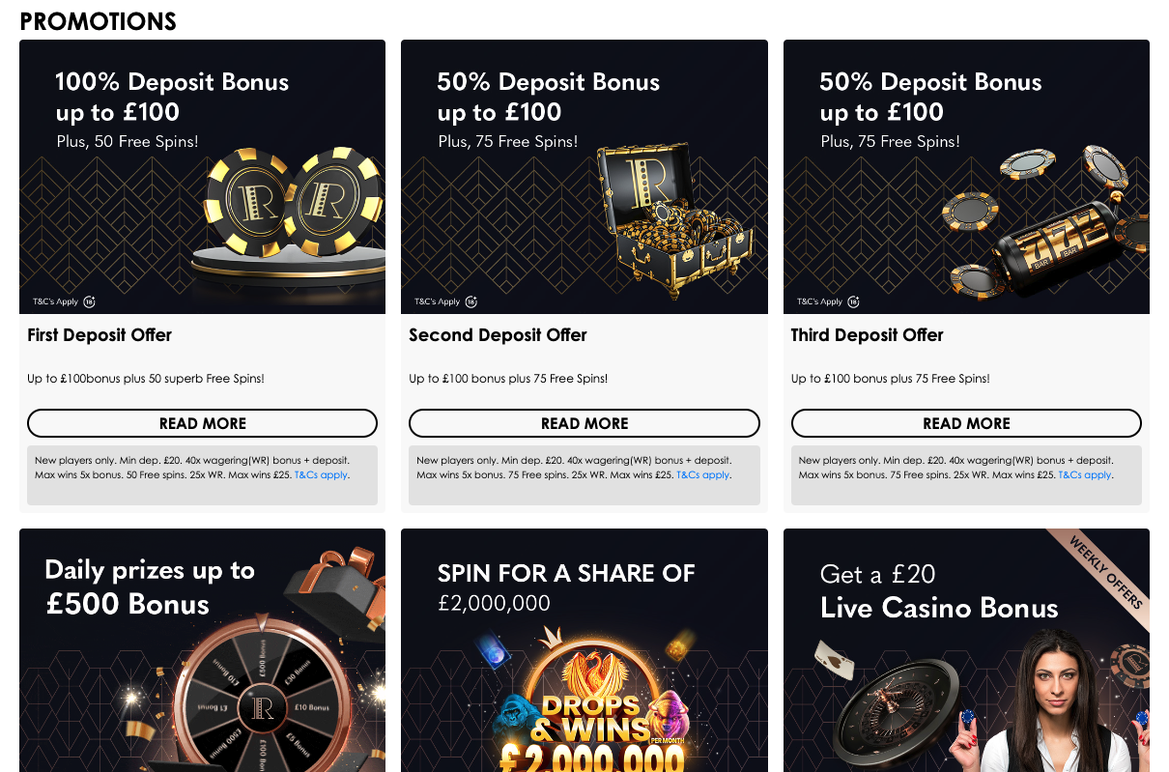Open the 100% Deposit Bonus banner
This screenshot has width=1169, height=772.
click(x=202, y=177)
